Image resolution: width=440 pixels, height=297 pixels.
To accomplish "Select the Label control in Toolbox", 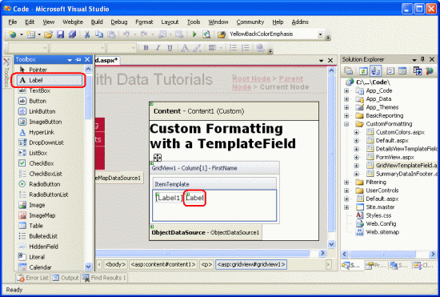I will 50,80.
